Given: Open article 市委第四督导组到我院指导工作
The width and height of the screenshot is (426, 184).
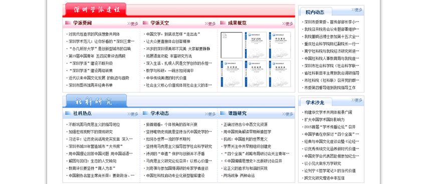Looking at the screenshot, I should pos(330,88).
